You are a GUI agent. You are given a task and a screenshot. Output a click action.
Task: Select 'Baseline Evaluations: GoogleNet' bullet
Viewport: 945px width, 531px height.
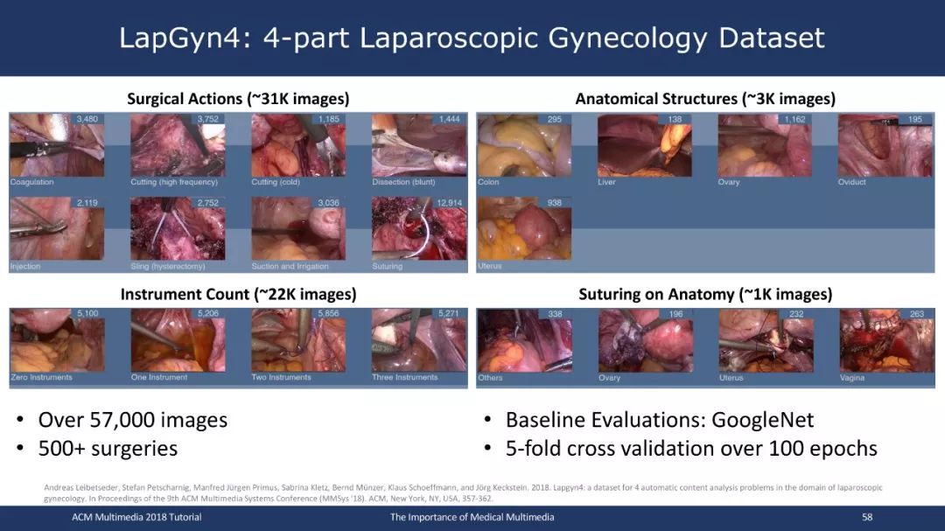660,420
